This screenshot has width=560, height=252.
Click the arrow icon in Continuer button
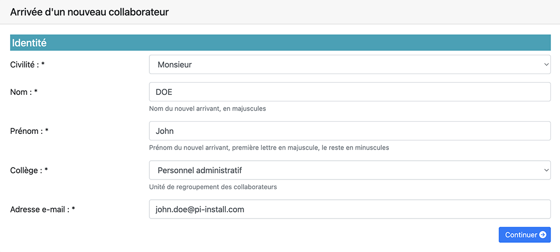tap(542, 235)
